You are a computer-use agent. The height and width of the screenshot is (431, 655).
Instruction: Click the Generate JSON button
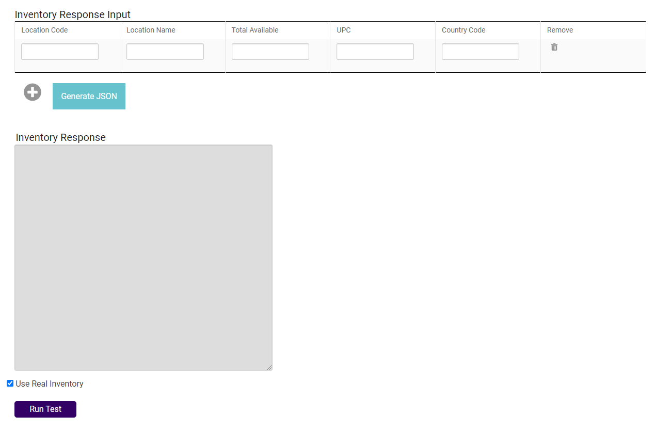pos(88,96)
